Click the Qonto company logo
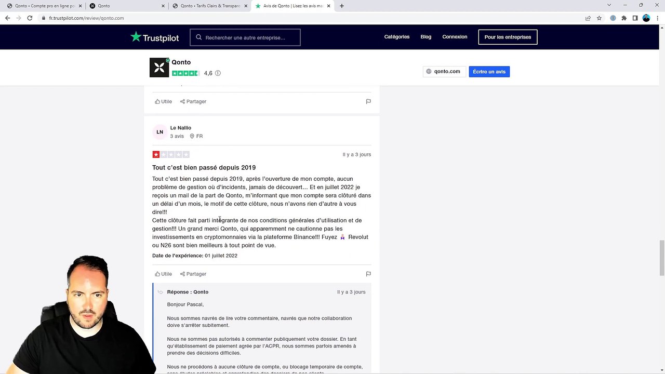The height and width of the screenshot is (374, 665). 159,68
